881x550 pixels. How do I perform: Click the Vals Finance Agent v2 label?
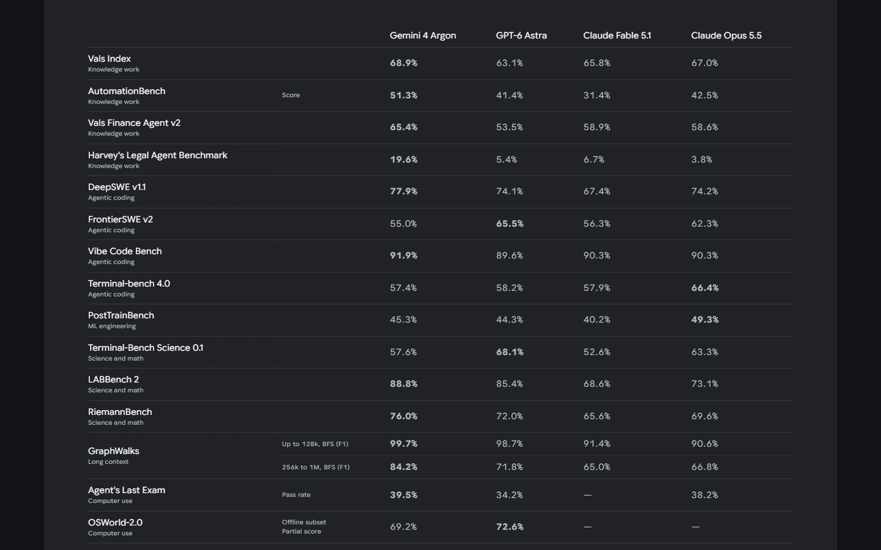(134, 123)
